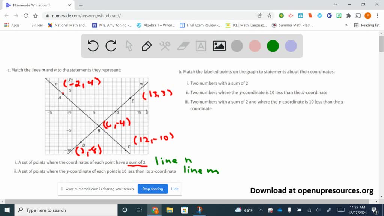Click the Stop sharing button
This screenshot has width=384, height=216.
pos(153,189)
